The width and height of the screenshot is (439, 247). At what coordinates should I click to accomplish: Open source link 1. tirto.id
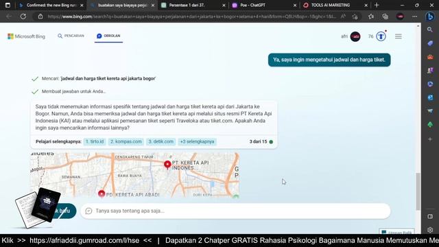pos(95,142)
